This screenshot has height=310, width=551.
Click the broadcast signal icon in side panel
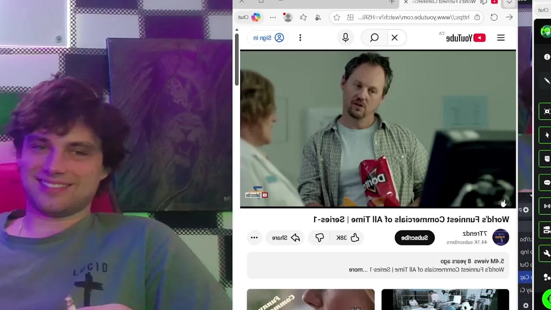pos(547,206)
